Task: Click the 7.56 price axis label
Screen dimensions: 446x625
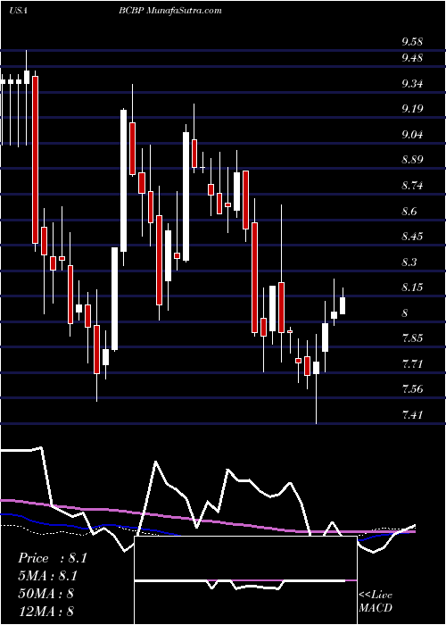Action: tap(412, 389)
